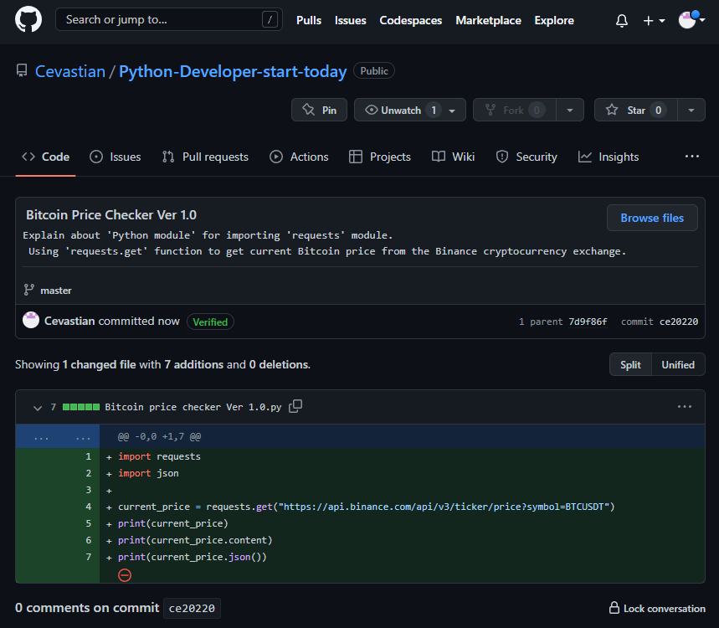Click the repository book icon
Image resolution: width=719 pixels, height=628 pixels.
22,71
